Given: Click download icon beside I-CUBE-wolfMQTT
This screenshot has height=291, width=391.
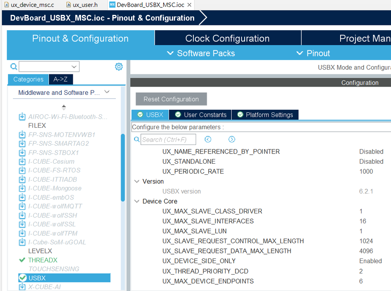Looking at the screenshot, I should click(x=22, y=206).
